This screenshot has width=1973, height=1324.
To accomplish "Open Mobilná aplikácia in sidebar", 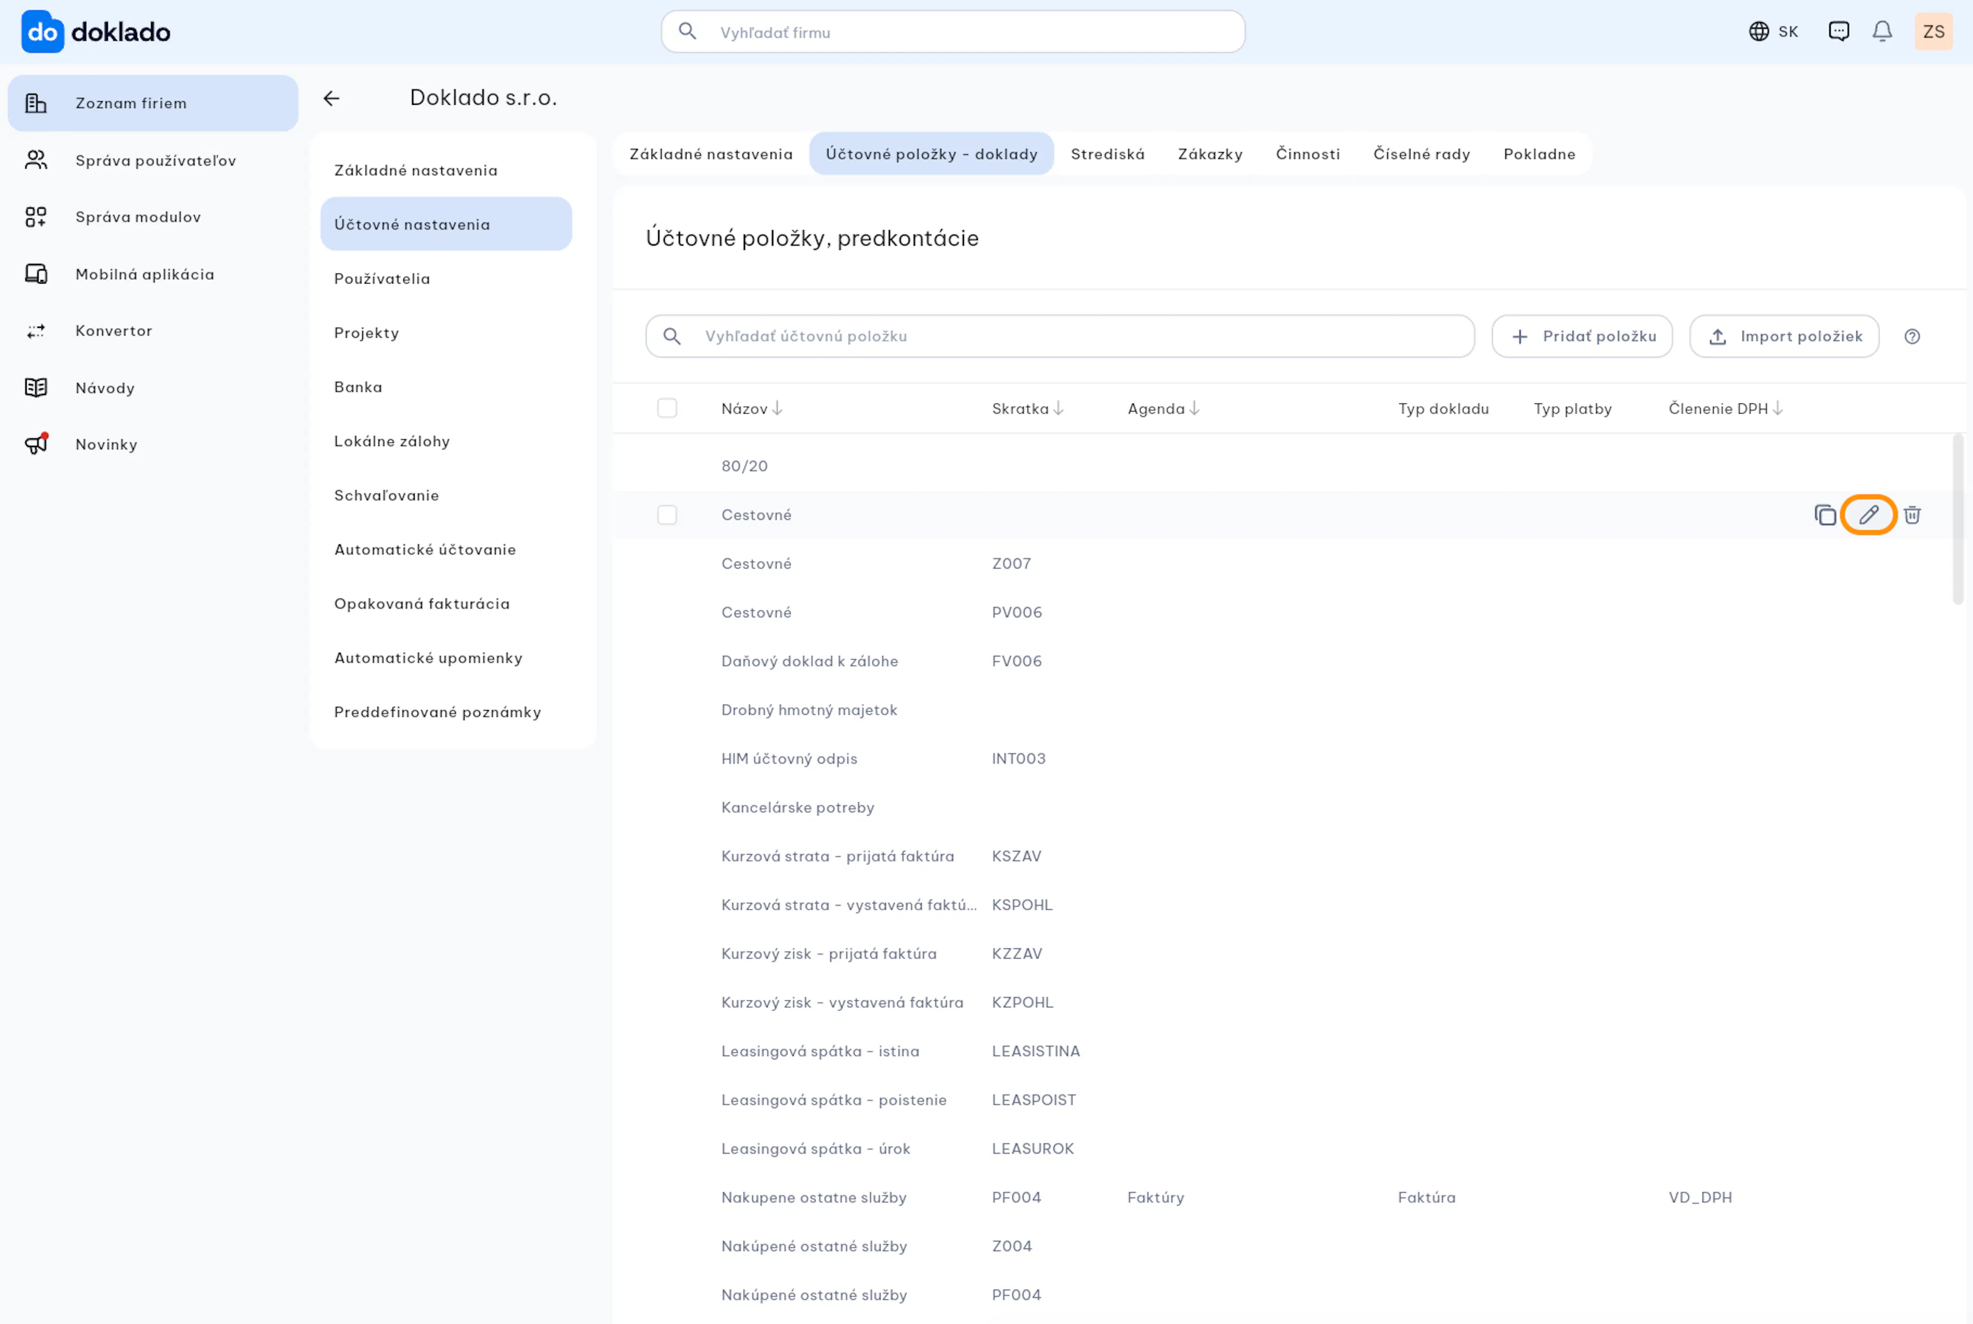I will (x=153, y=273).
